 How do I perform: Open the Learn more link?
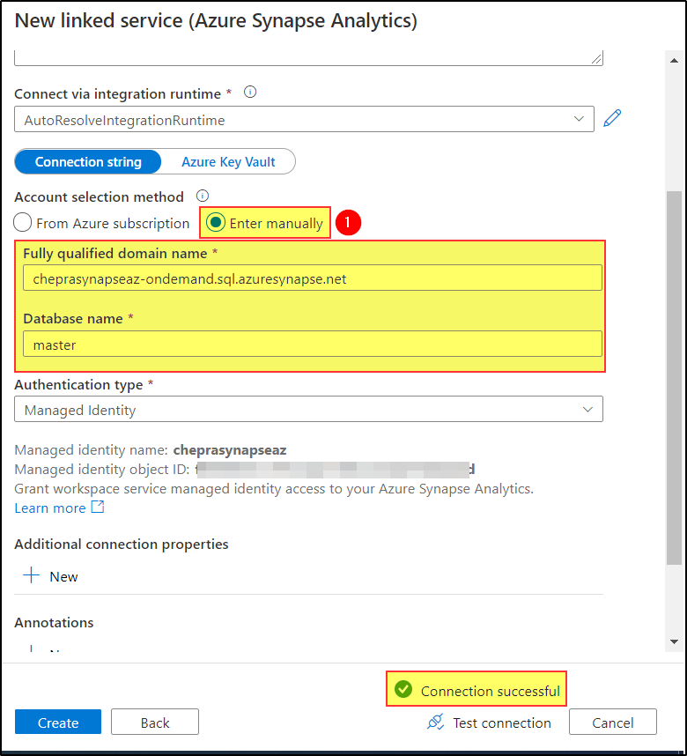click(x=48, y=507)
